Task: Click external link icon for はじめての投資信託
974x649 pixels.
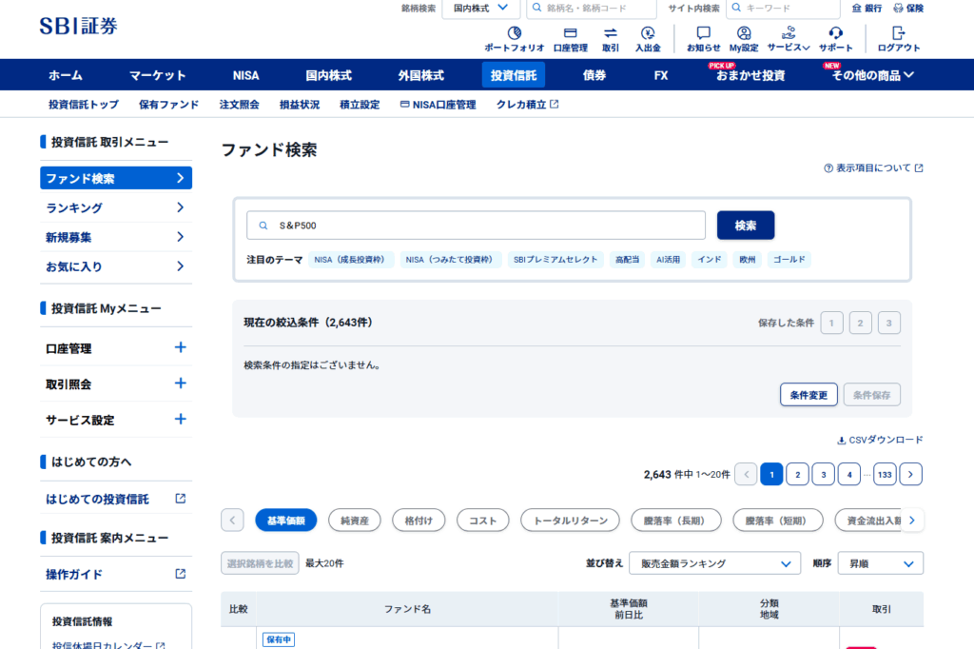Action: tap(180, 499)
